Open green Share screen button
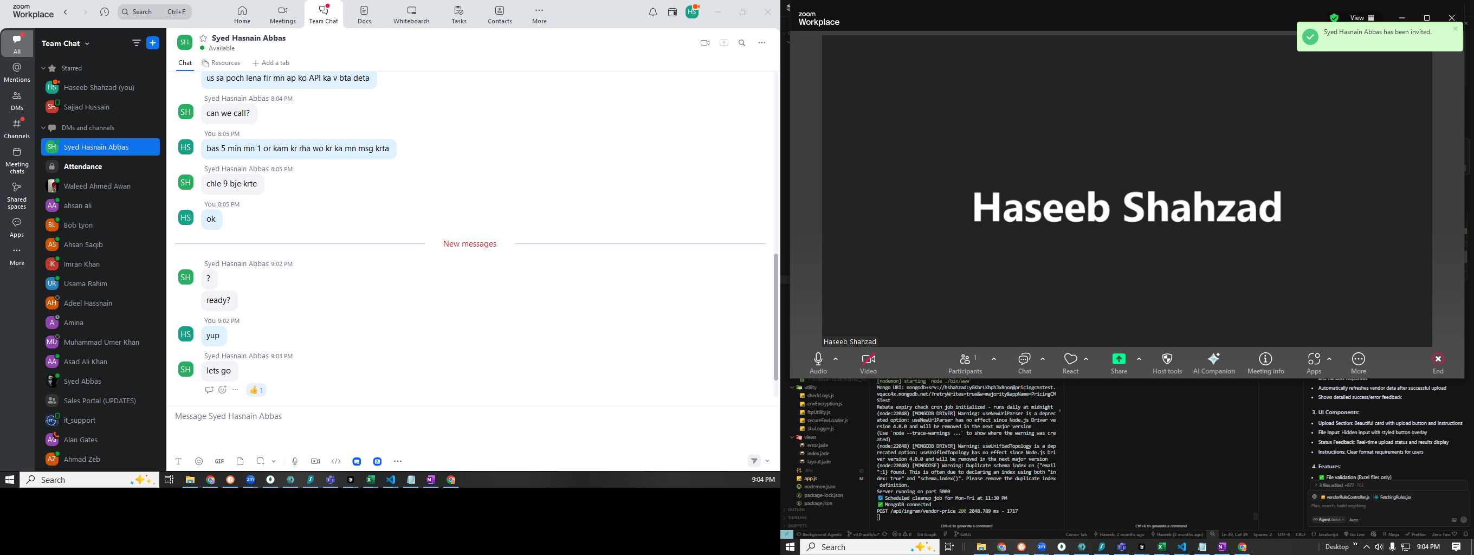1474x555 pixels. tap(1119, 363)
